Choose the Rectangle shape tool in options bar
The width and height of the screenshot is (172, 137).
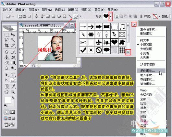[48, 16]
